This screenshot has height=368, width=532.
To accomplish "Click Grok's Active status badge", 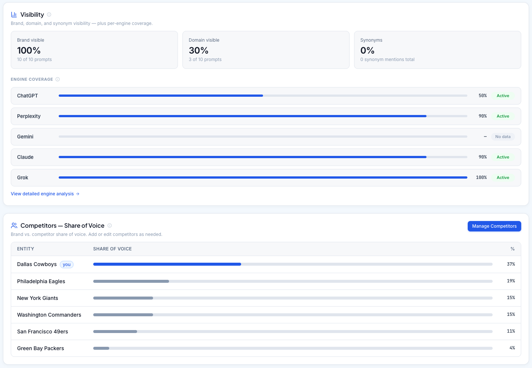I will click(x=503, y=177).
